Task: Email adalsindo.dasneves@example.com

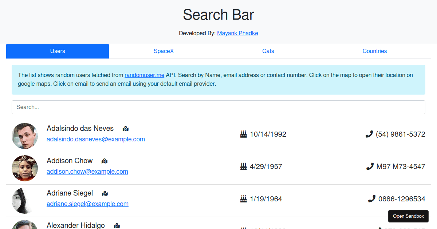Action: [x=96, y=139]
